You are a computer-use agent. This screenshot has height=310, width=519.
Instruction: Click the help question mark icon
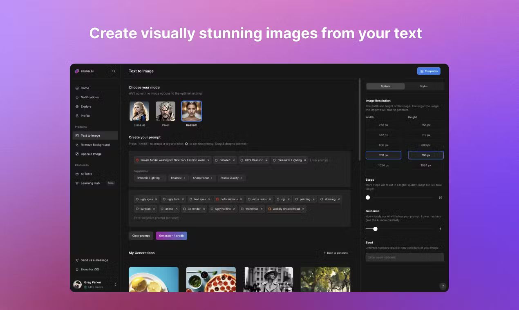tap(443, 286)
